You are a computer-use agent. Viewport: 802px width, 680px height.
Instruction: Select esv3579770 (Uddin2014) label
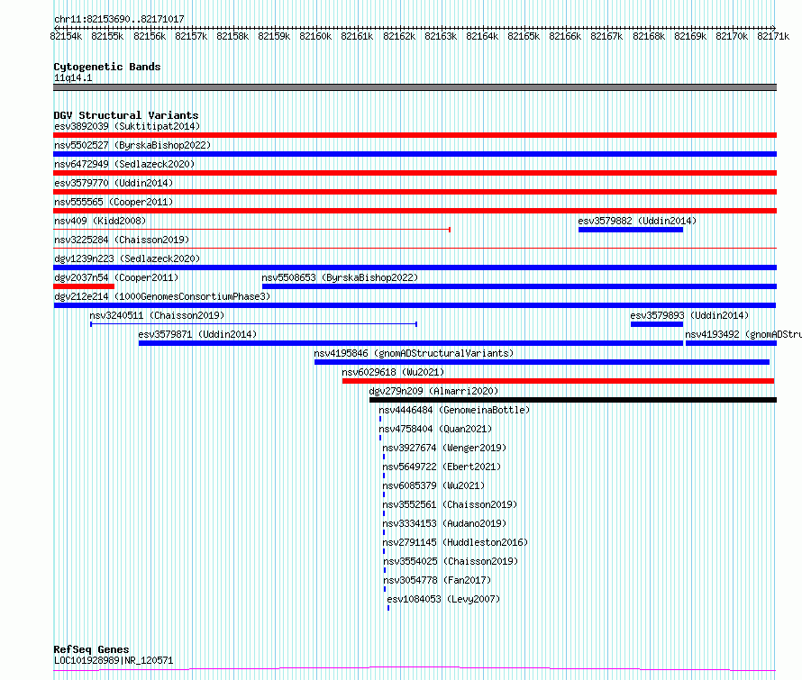[114, 183]
